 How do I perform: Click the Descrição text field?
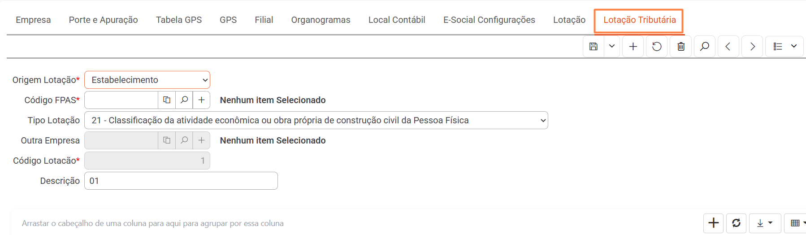click(181, 181)
